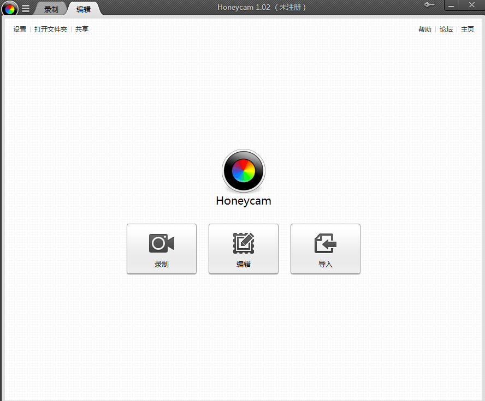The image size is (485, 401).
Task: Visit the 论坛 forum link
Action: (x=446, y=29)
